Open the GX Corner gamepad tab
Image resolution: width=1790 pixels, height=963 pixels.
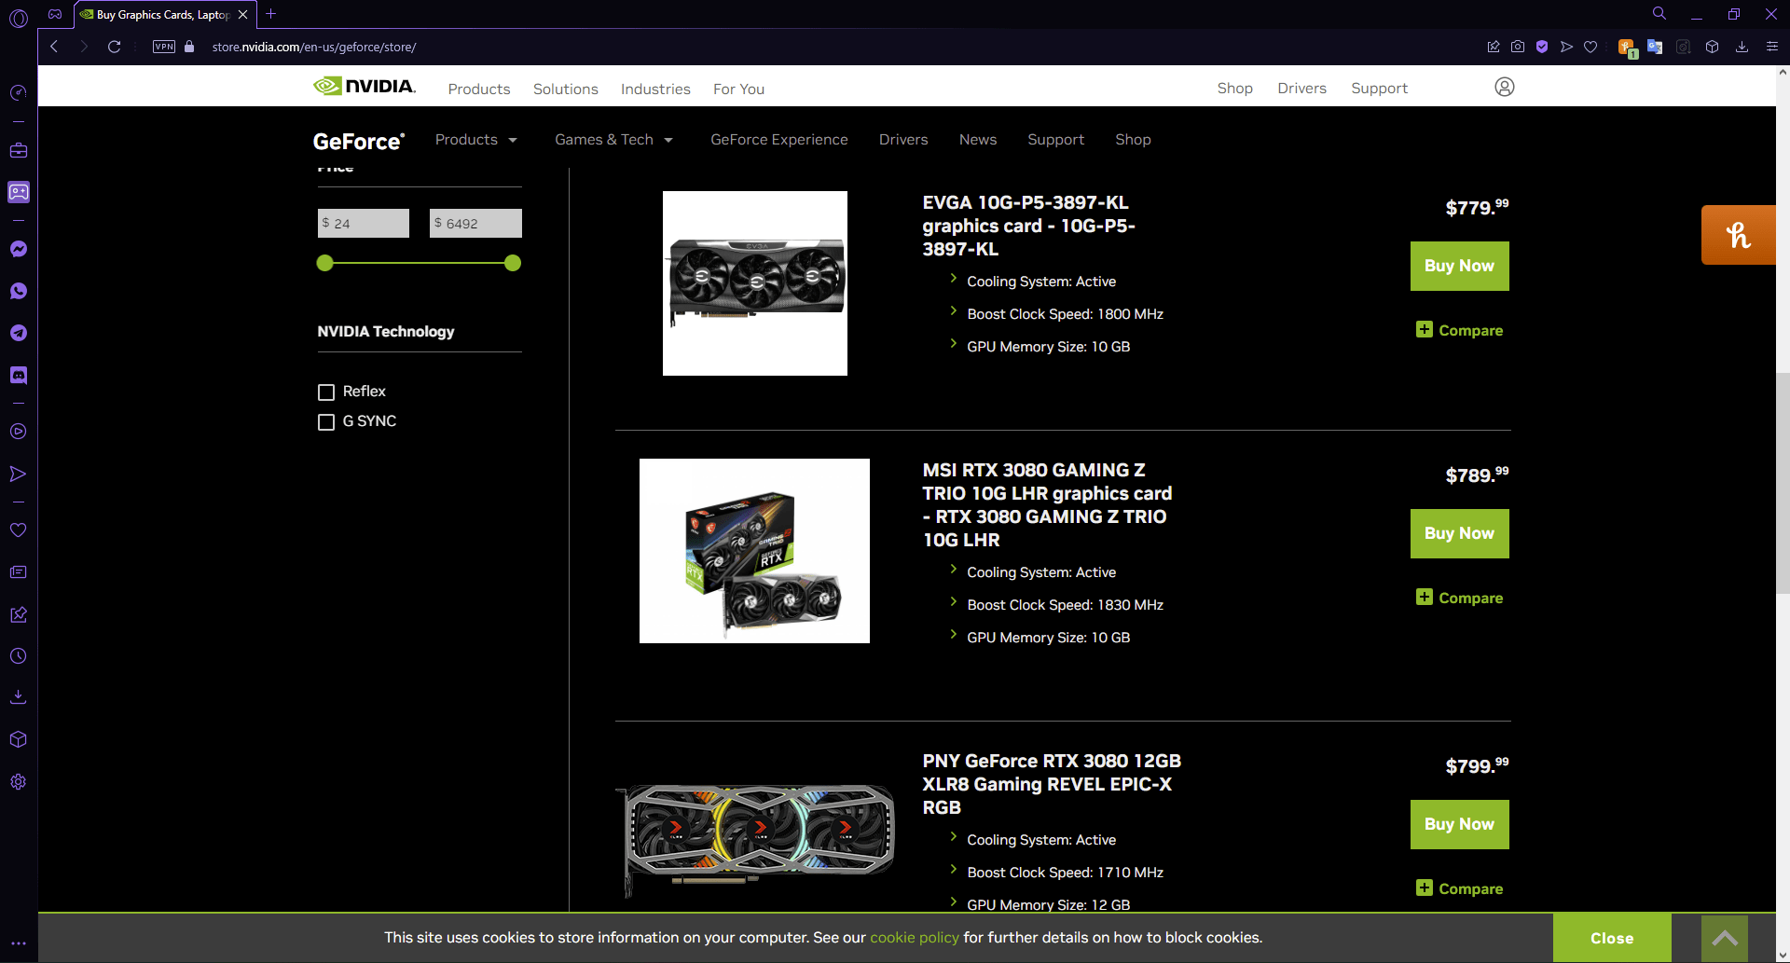coord(55,14)
